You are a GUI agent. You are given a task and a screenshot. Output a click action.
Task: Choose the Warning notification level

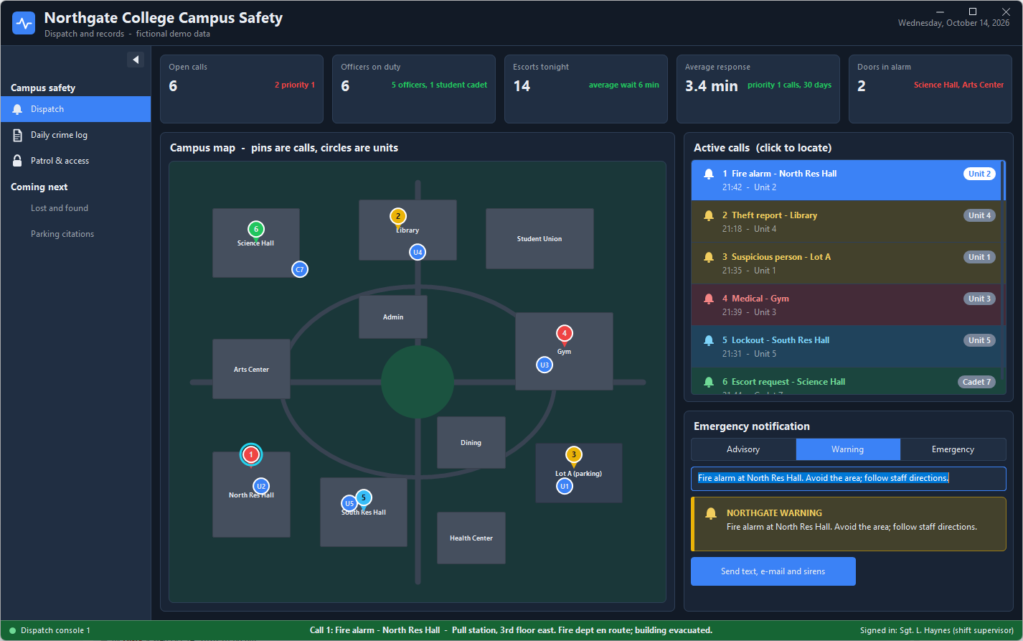(848, 449)
